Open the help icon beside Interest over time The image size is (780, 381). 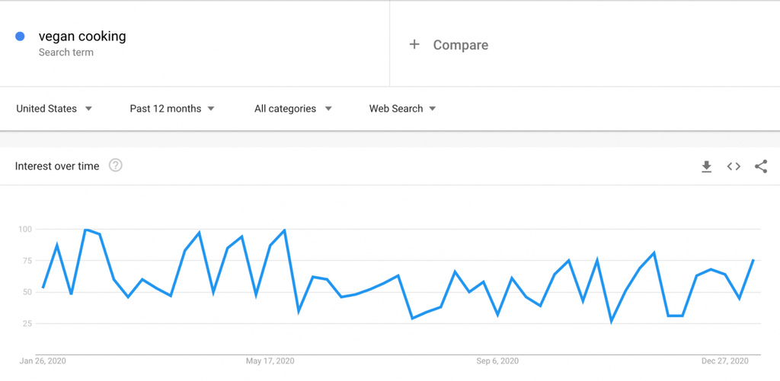point(116,166)
